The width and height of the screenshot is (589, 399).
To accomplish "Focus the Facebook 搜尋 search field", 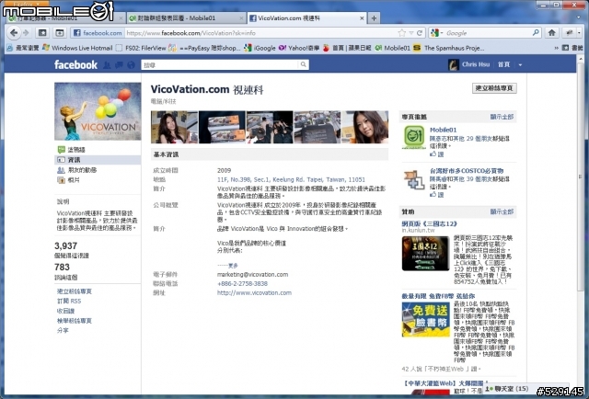I will coord(220,65).
